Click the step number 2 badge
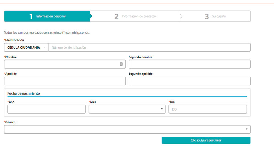The image size is (274, 146). click(x=116, y=16)
